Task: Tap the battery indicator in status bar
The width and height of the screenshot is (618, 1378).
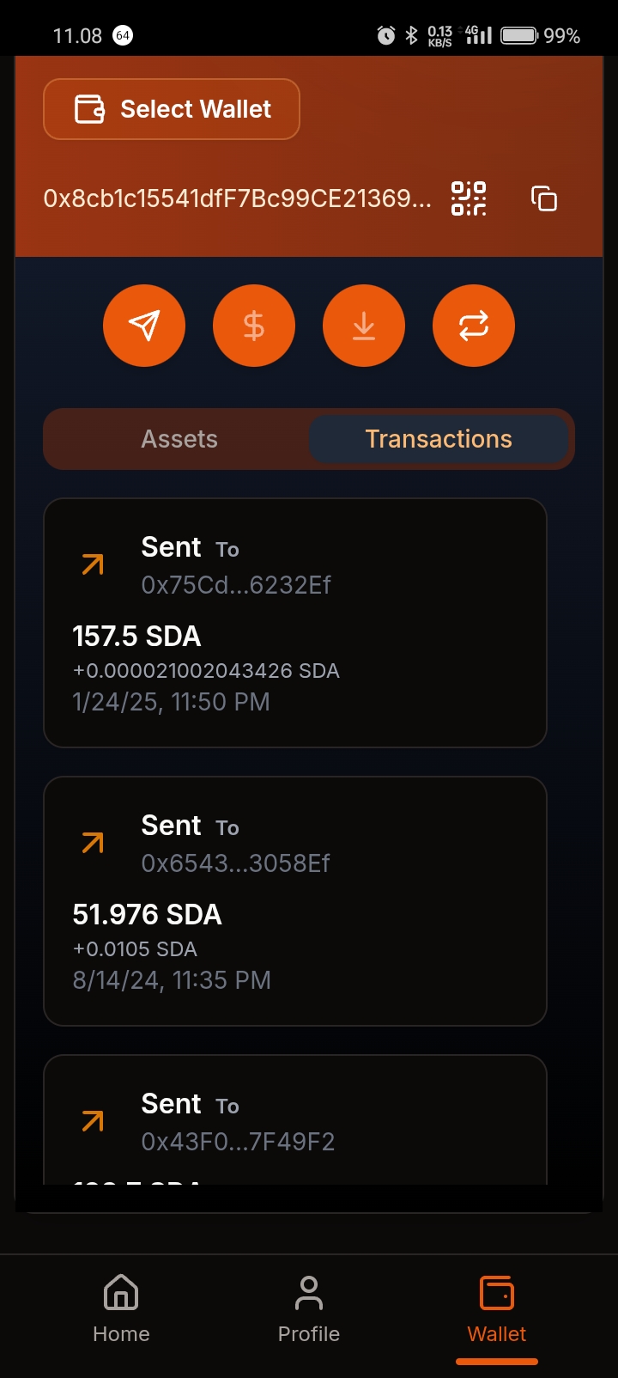Action: pyautogui.click(x=519, y=35)
